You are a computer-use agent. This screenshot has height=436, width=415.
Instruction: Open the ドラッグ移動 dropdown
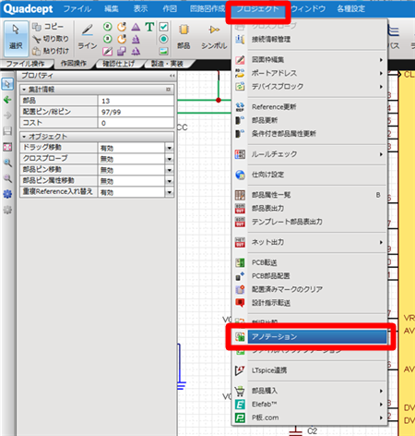[x=170, y=148]
